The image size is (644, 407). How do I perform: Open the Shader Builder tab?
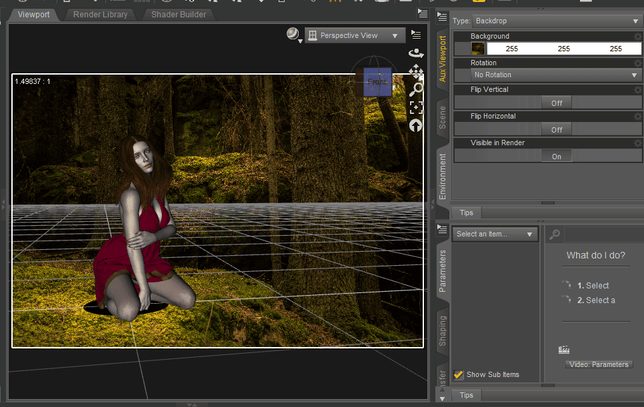[178, 14]
